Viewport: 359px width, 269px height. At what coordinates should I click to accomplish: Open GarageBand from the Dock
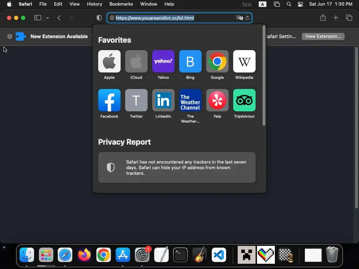tap(199, 255)
